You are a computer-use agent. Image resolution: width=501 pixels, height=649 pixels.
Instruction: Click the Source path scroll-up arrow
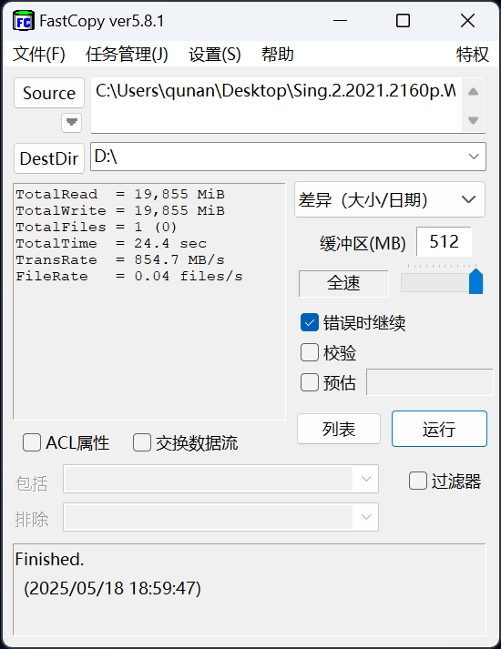pos(474,92)
